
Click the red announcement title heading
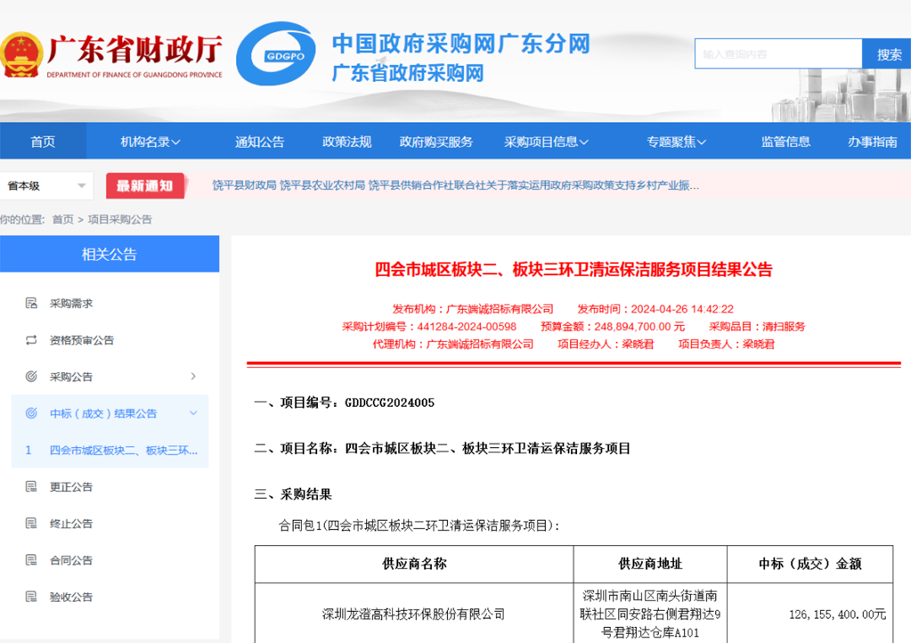pos(574,269)
